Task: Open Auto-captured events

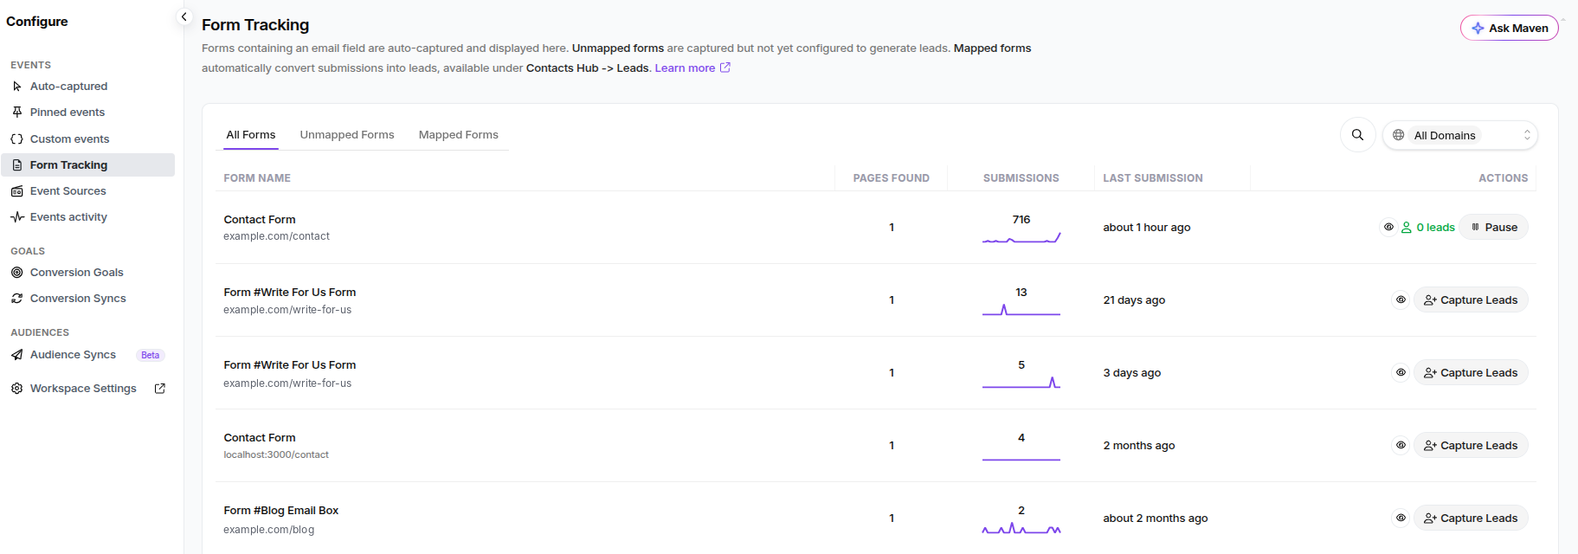Action: (x=68, y=87)
